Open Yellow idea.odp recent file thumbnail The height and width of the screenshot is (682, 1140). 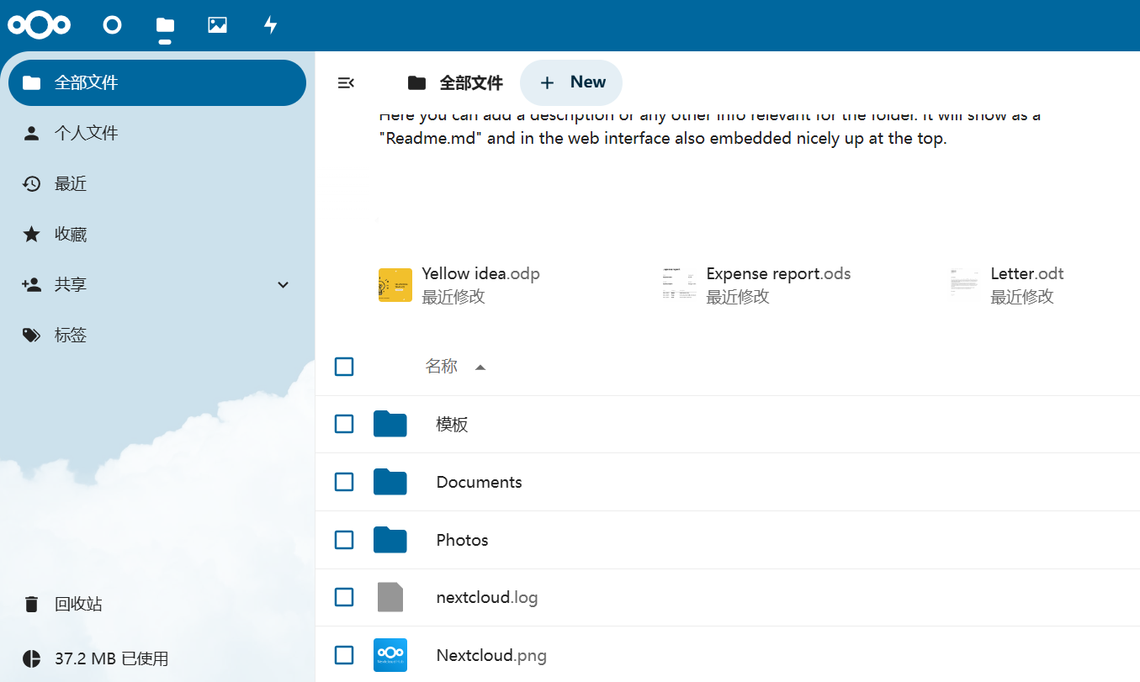click(395, 285)
